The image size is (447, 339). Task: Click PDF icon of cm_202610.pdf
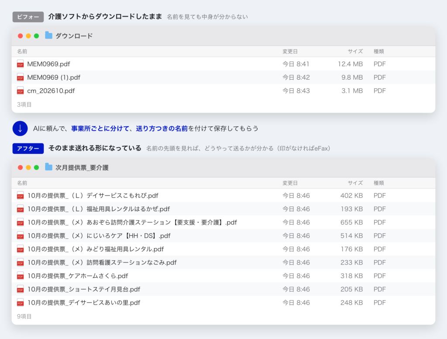click(20, 91)
